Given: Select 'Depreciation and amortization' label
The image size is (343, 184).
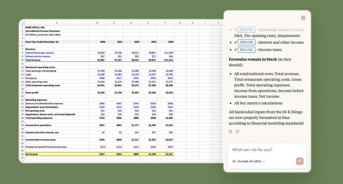Looking at the screenshot, I should [x=57, y=107].
